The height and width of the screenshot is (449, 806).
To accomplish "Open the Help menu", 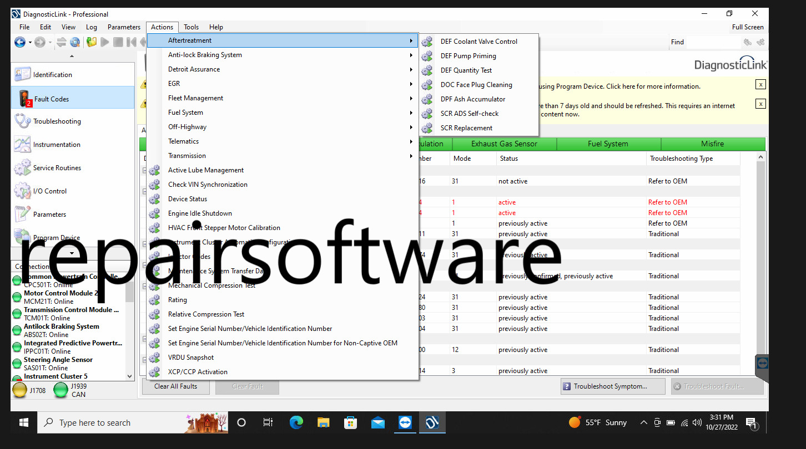I will click(216, 27).
